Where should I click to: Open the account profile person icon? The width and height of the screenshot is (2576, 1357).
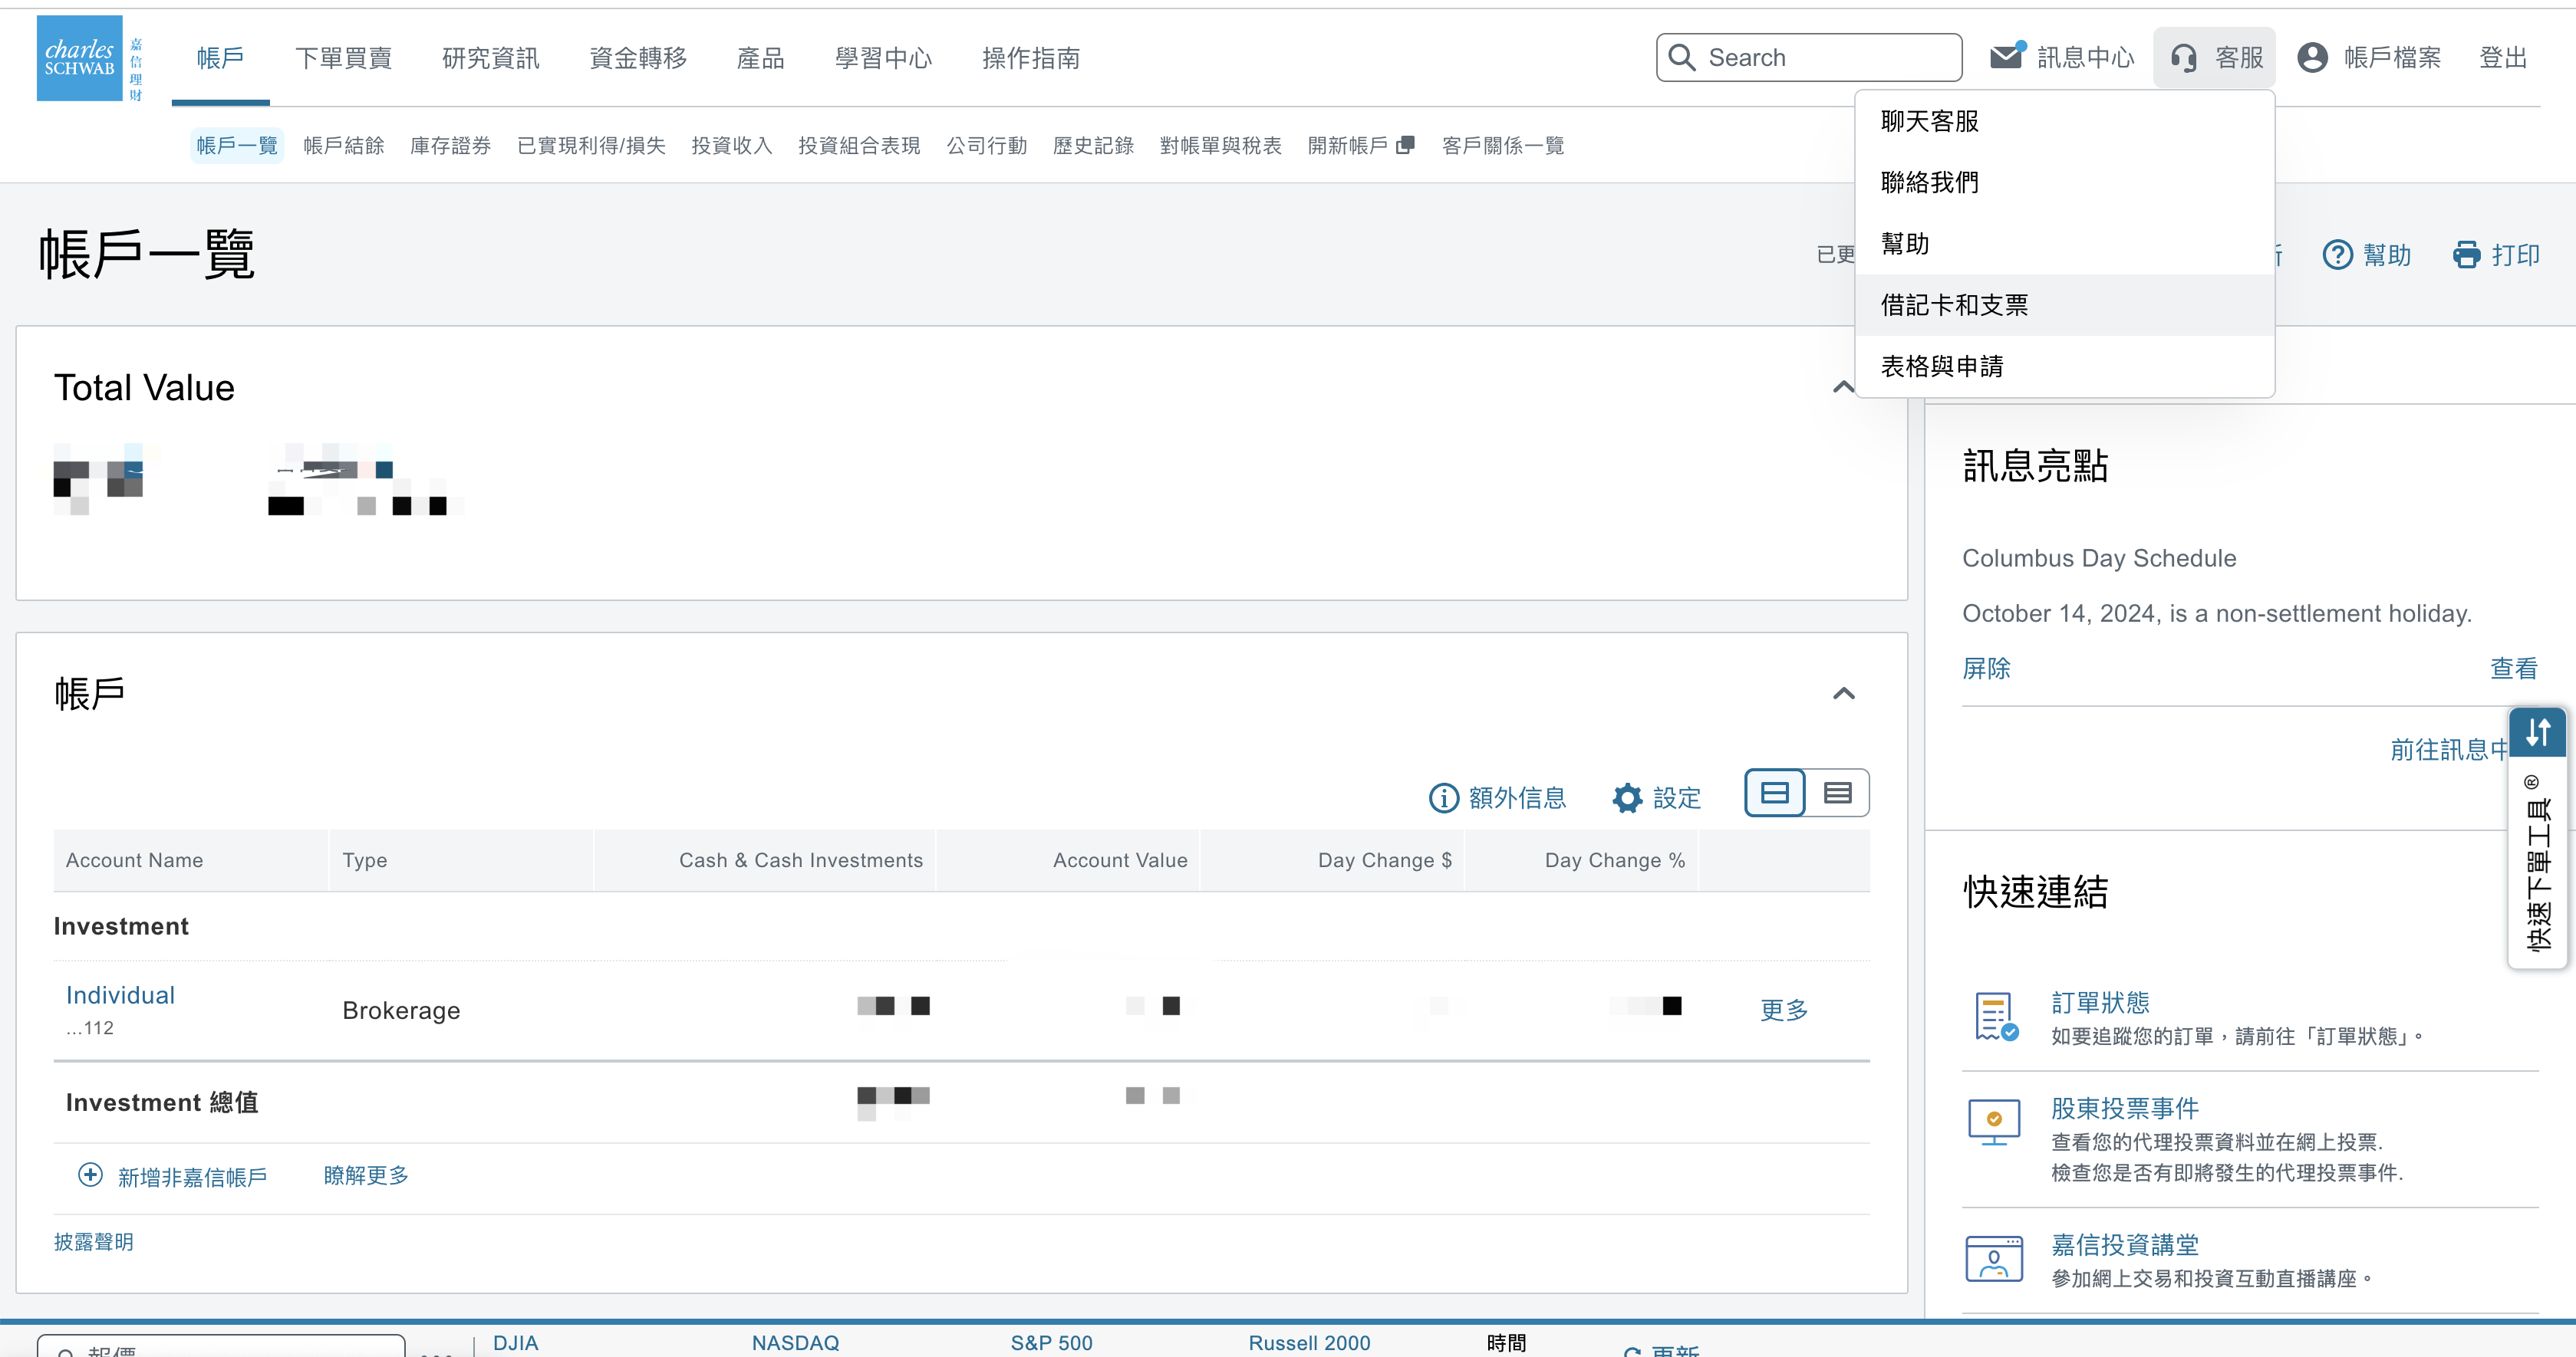tap(2312, 58)
